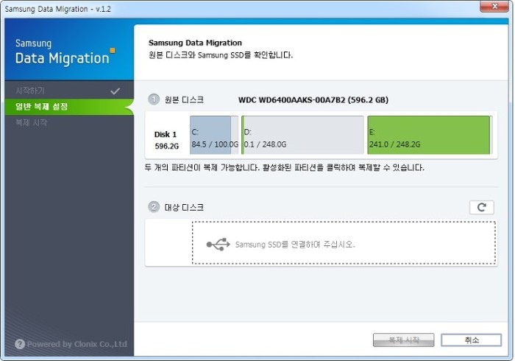515x361 pixels.
Task: Click the Samsung SSD connect prompt text
Action: pyautogui.click(x=295, y=245)
